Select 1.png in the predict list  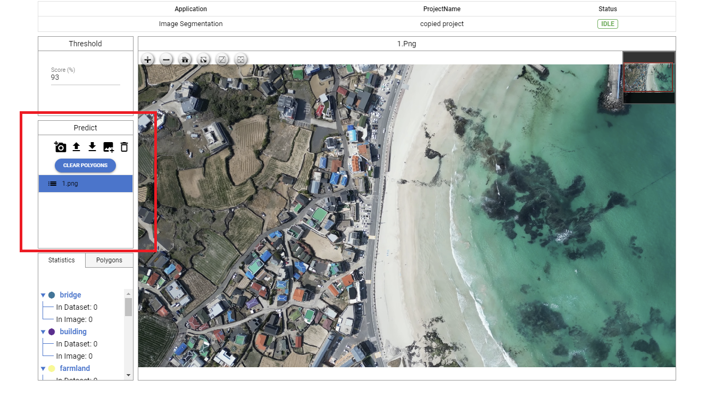tap(85, 184)
